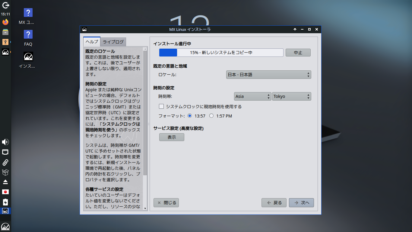This screenshot has width=412, height=232.
Task: Open the package updater box icon
Action: click(5, 172)
